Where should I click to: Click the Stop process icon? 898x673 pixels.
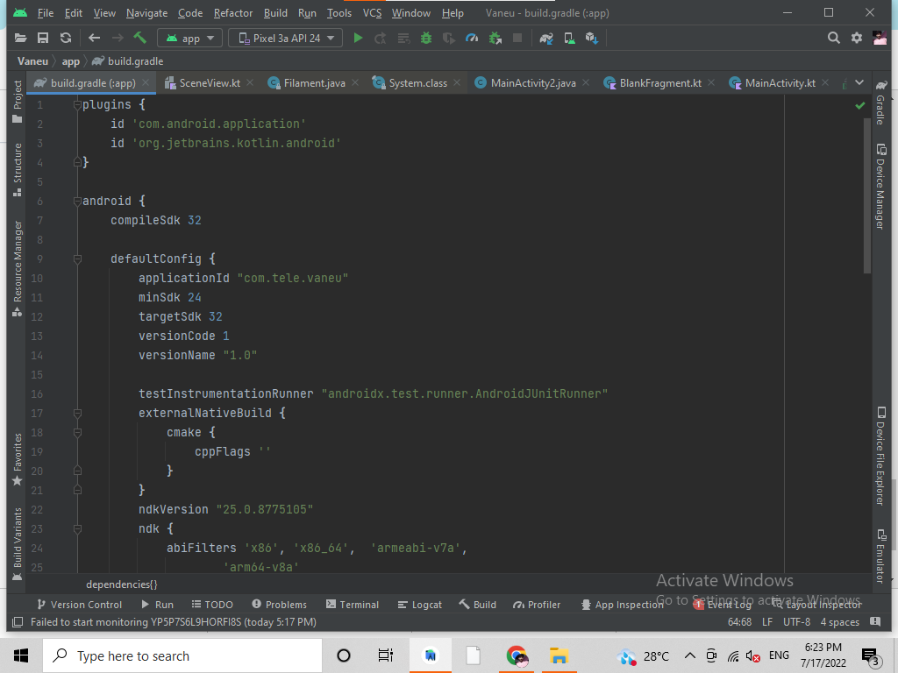tap(517, 38)
